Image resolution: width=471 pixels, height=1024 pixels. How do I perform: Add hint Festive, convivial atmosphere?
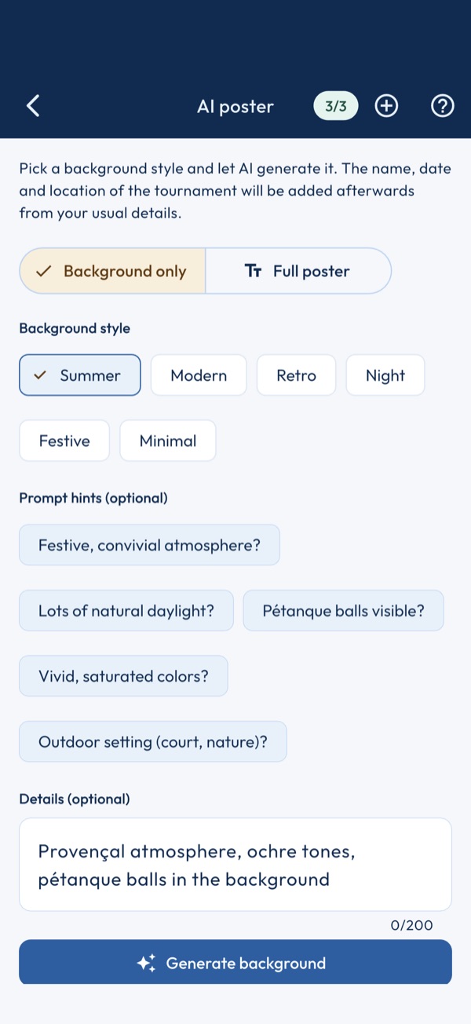pos(149,545)
